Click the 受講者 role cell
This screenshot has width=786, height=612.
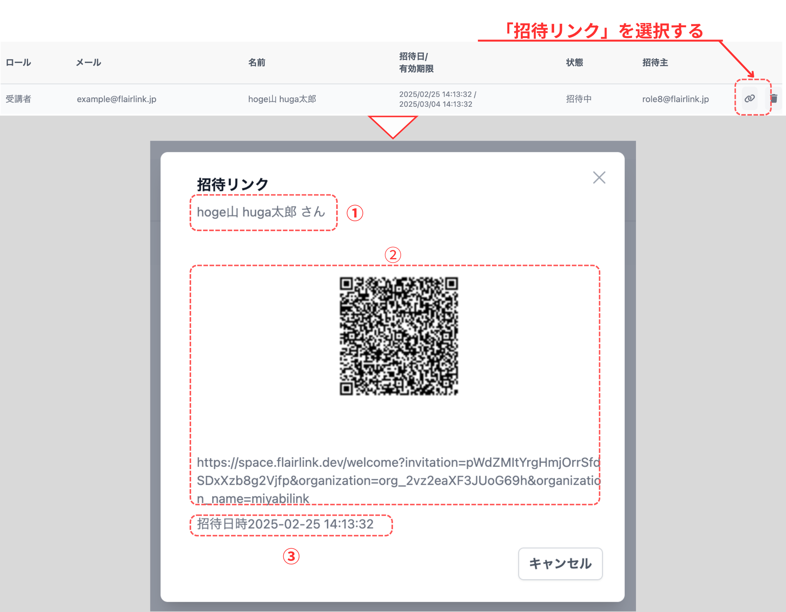[x=18, y=99]
